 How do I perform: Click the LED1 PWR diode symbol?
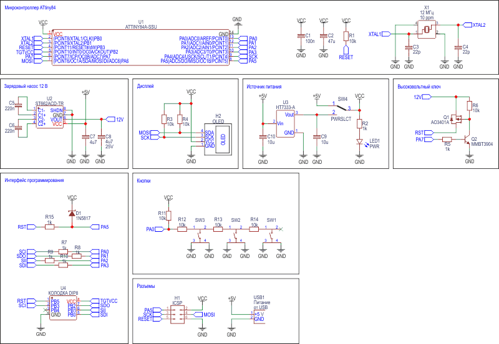coord(360,142)
